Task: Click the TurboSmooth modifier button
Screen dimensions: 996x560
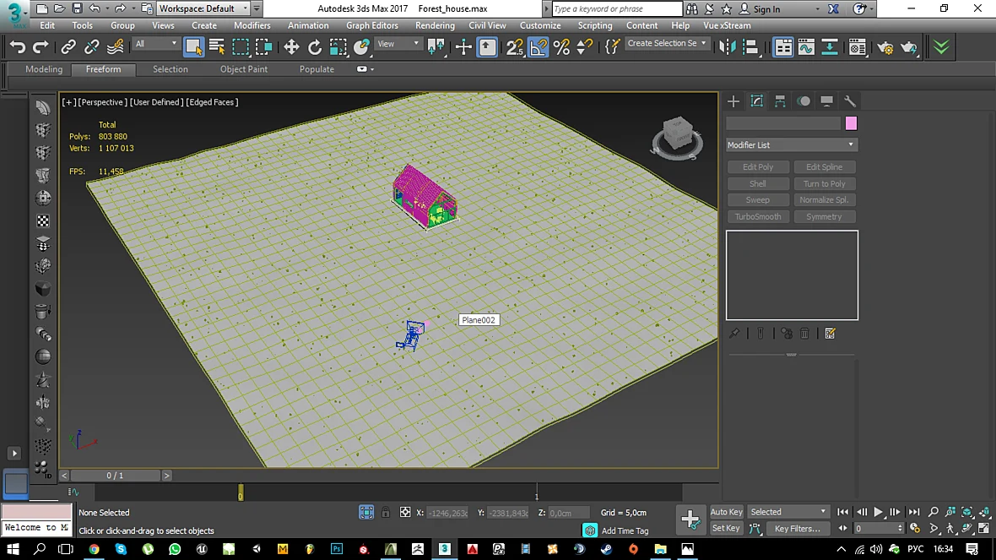Action: point(758,216)
